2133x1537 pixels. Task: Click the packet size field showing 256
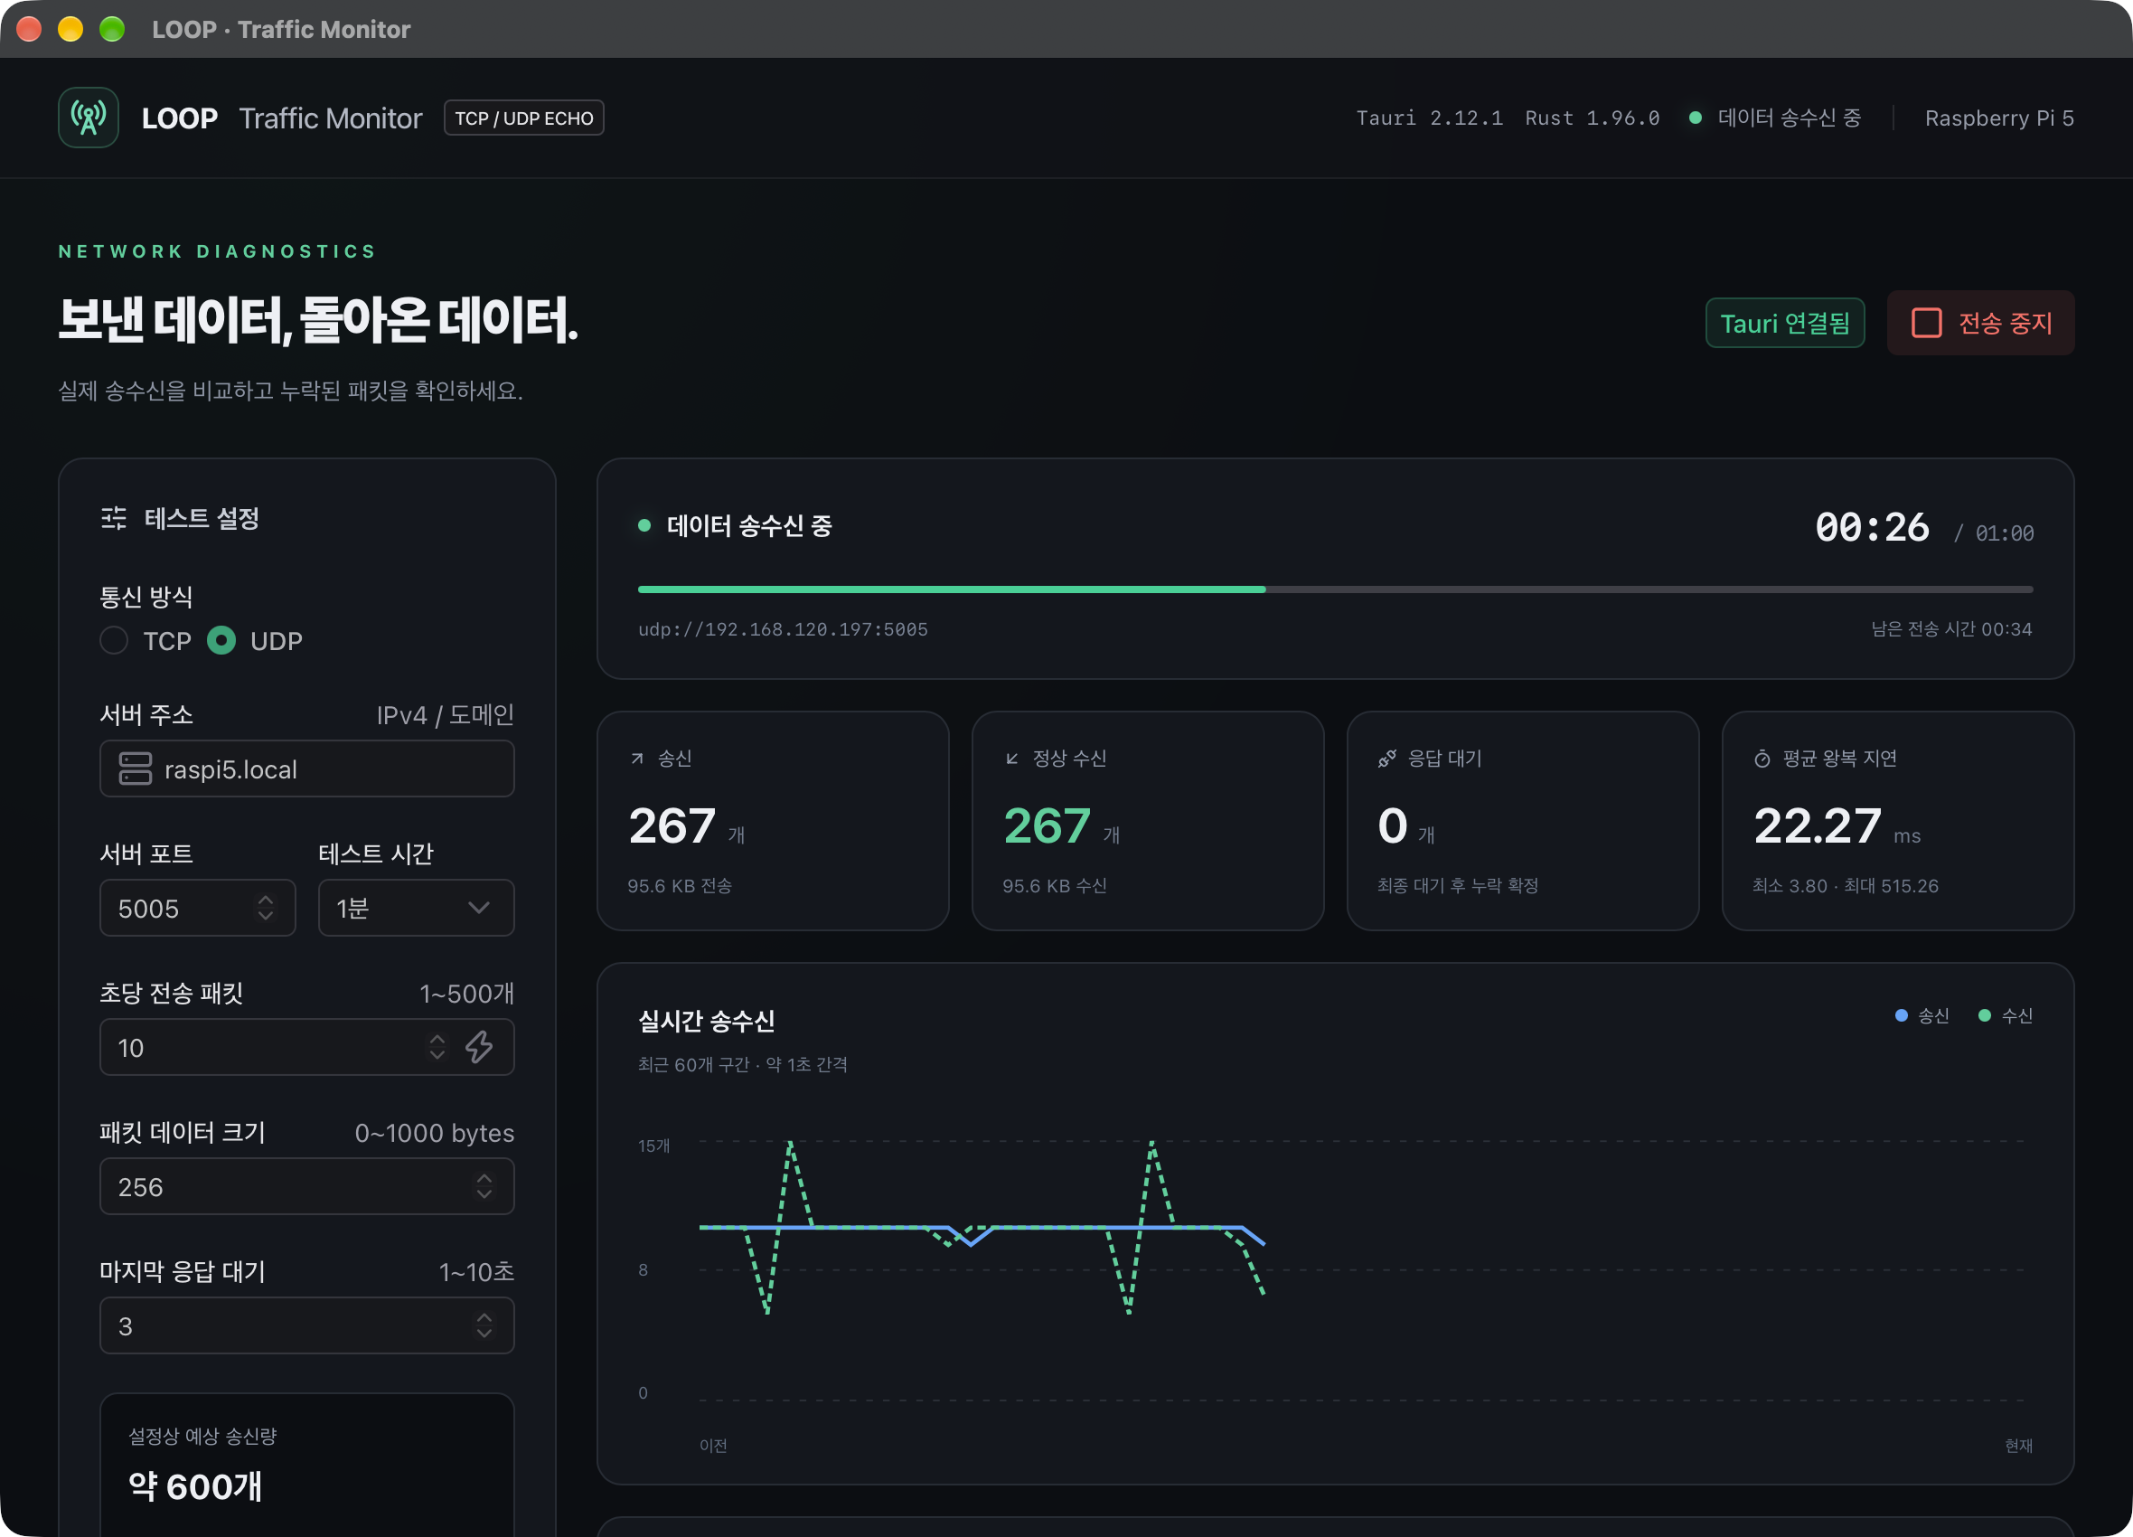[x=306, y=1186]
